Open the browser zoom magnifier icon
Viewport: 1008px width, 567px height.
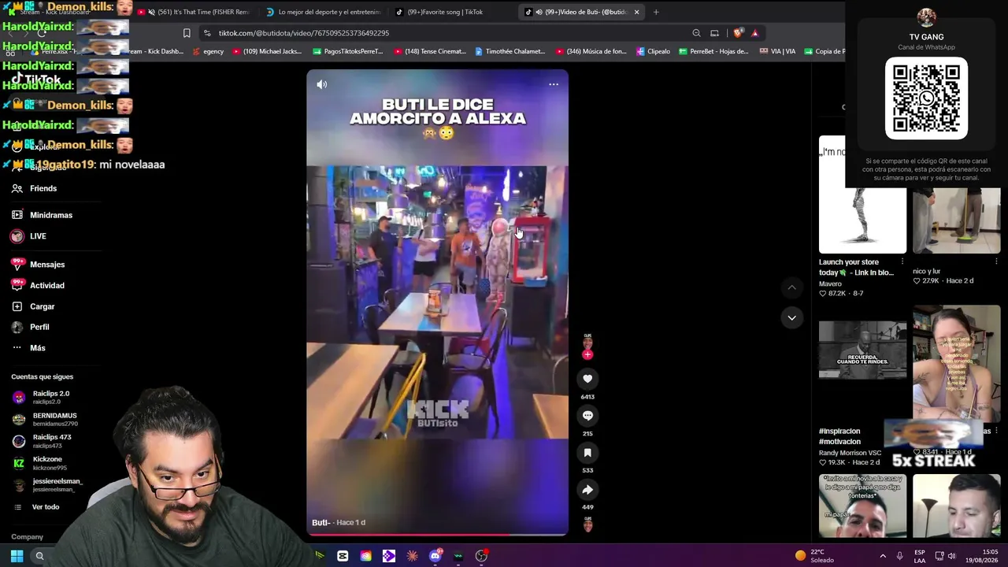tap(696, 33)
